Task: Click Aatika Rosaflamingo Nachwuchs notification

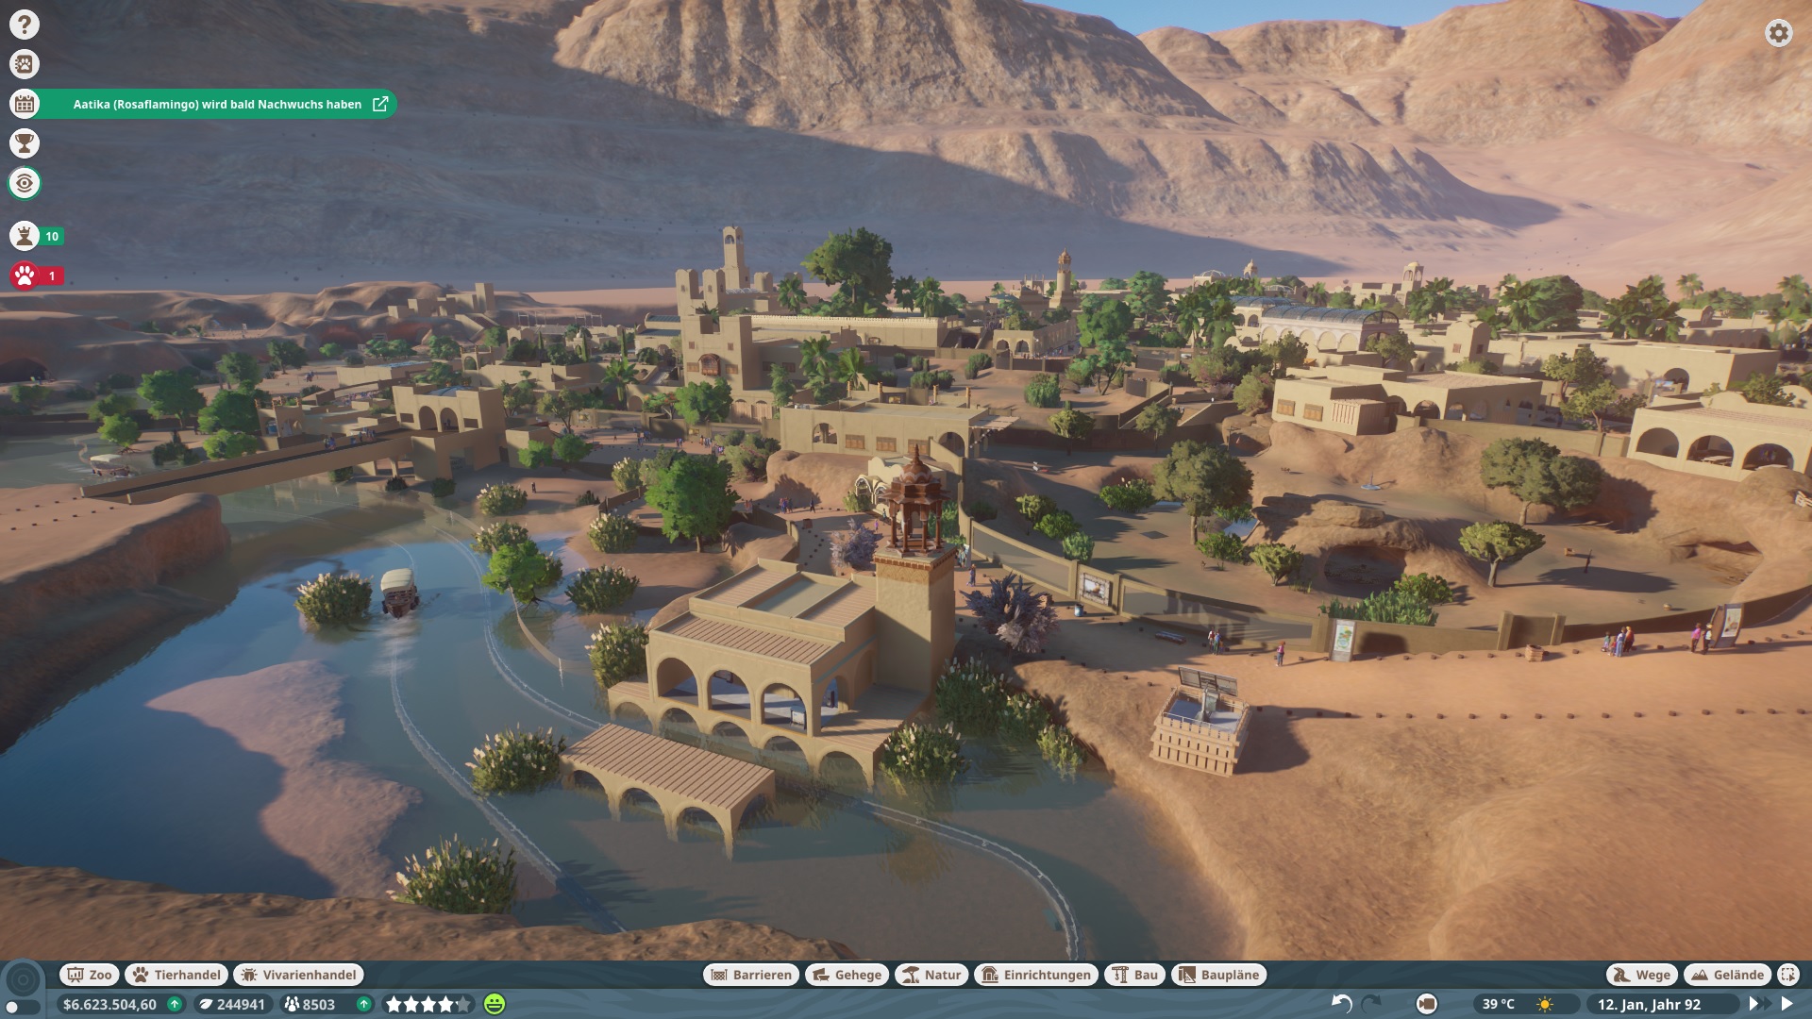Action: coord(217,105)
